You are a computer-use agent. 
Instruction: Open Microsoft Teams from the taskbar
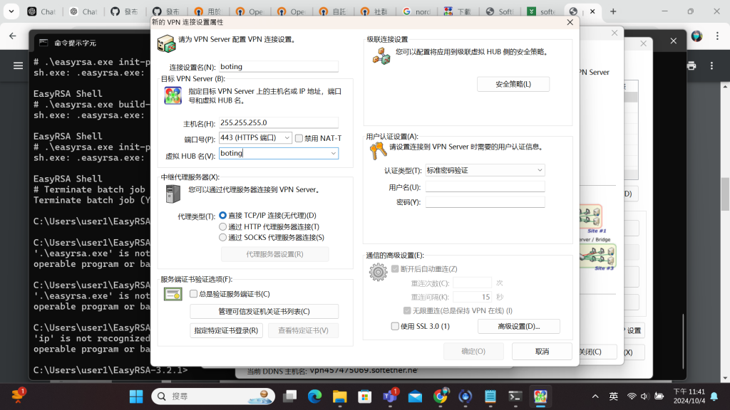click(390, 396)
